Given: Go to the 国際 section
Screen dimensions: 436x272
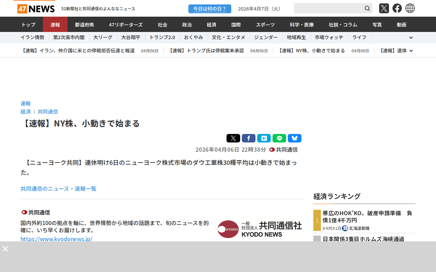Looking at the screenshot, I should coord(236,24).
